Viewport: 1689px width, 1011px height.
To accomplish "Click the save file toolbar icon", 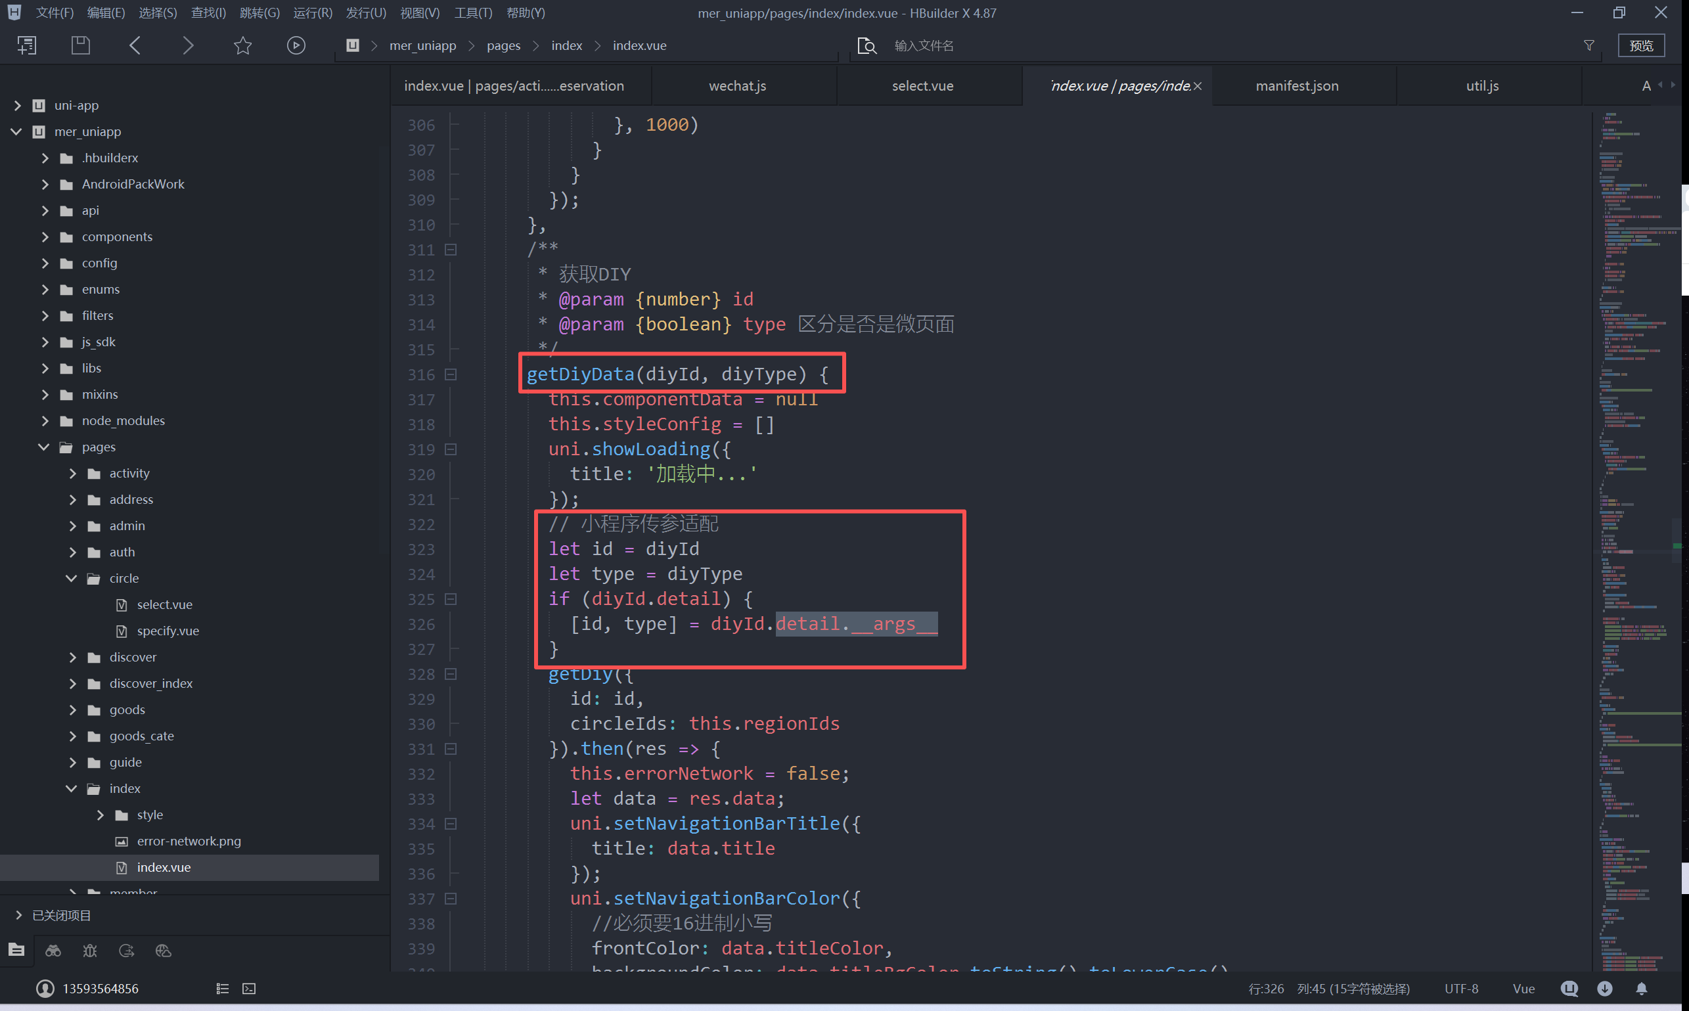I will click(x=81, y=45).
